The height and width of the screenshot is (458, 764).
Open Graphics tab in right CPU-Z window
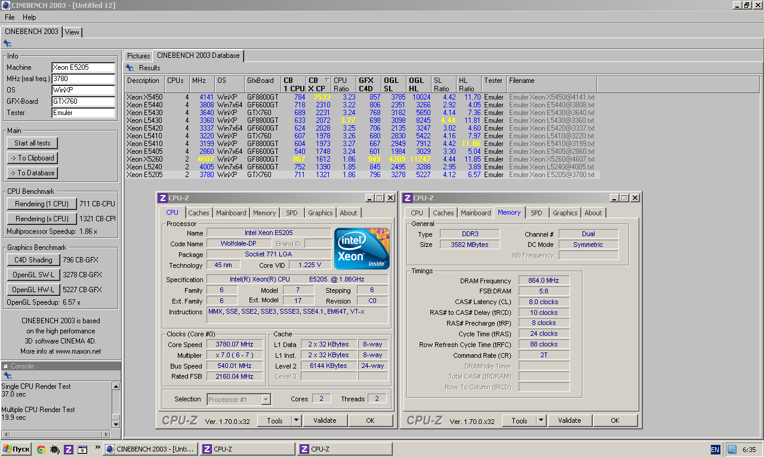(565, 213)
